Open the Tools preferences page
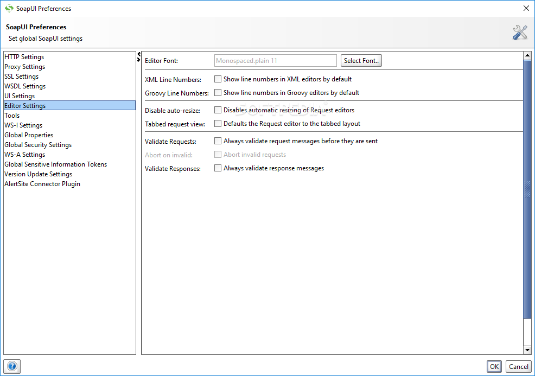This screenshot has width=535, height=376. click(x=69, y=116)
